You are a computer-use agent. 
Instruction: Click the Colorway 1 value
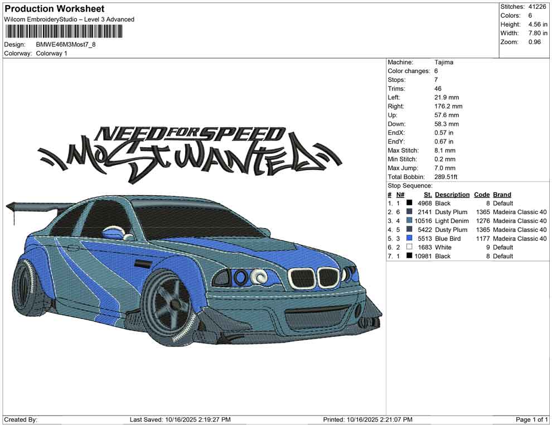[x=51, y=54]
